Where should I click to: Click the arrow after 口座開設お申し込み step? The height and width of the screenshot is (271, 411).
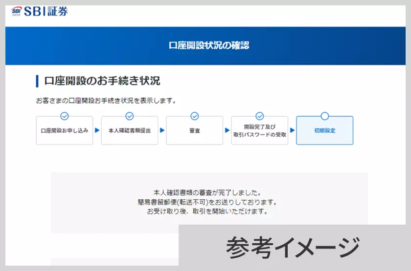(x=97, y=130)
